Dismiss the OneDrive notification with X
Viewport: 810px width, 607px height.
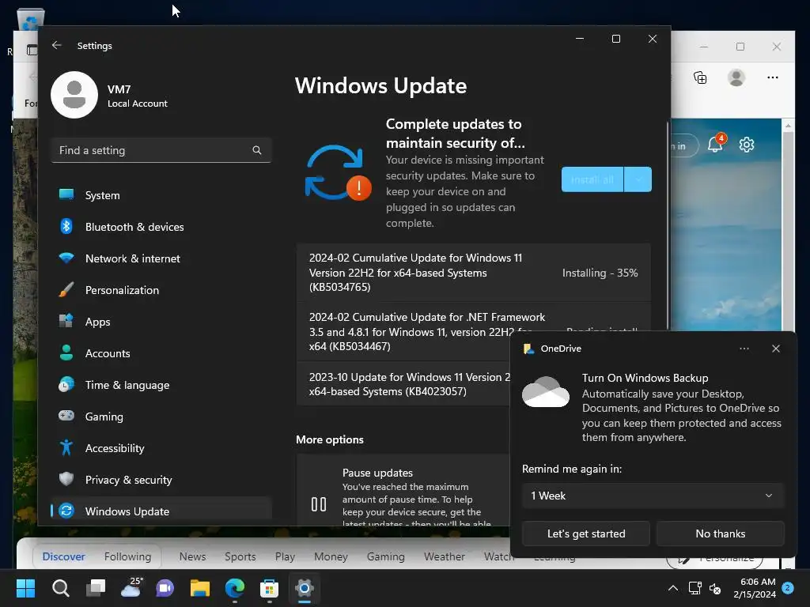pyautogui.click(x=775, y=349)
